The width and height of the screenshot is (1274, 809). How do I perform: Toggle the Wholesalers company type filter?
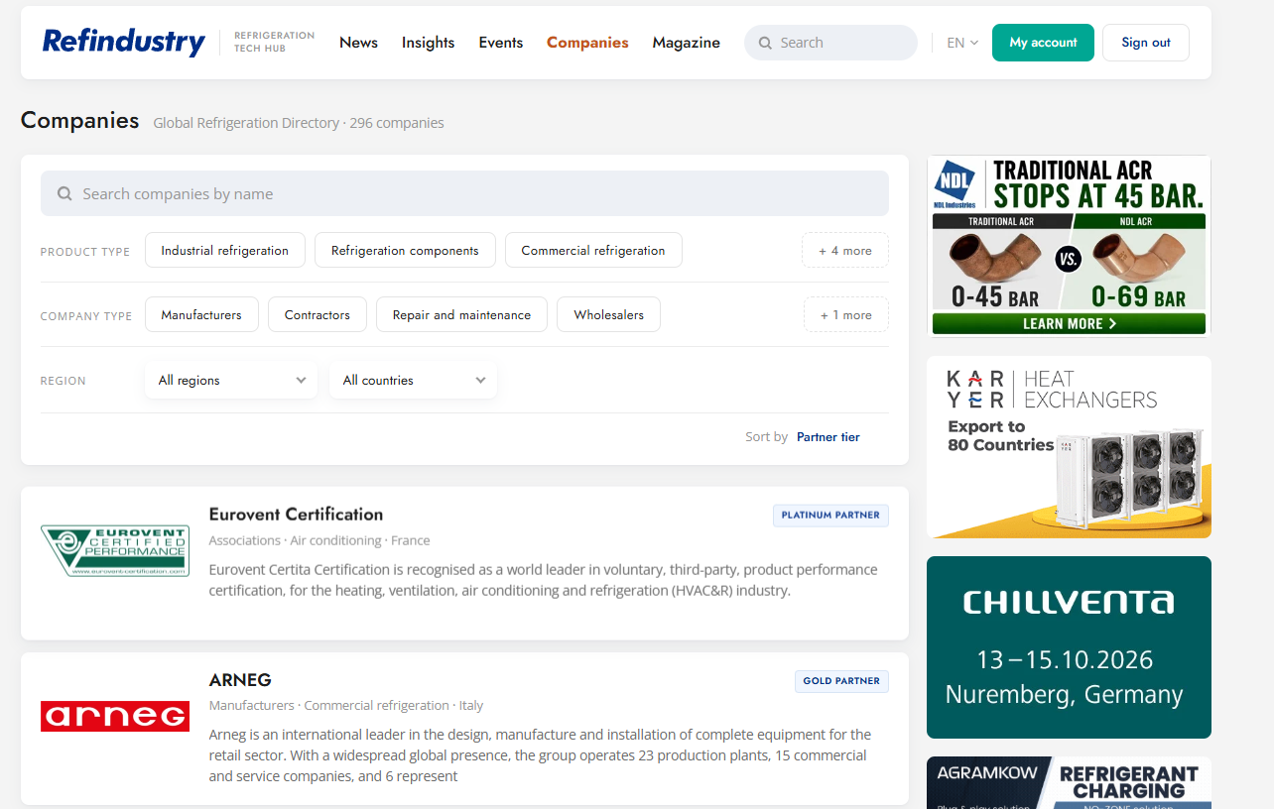tap(608, 315)
